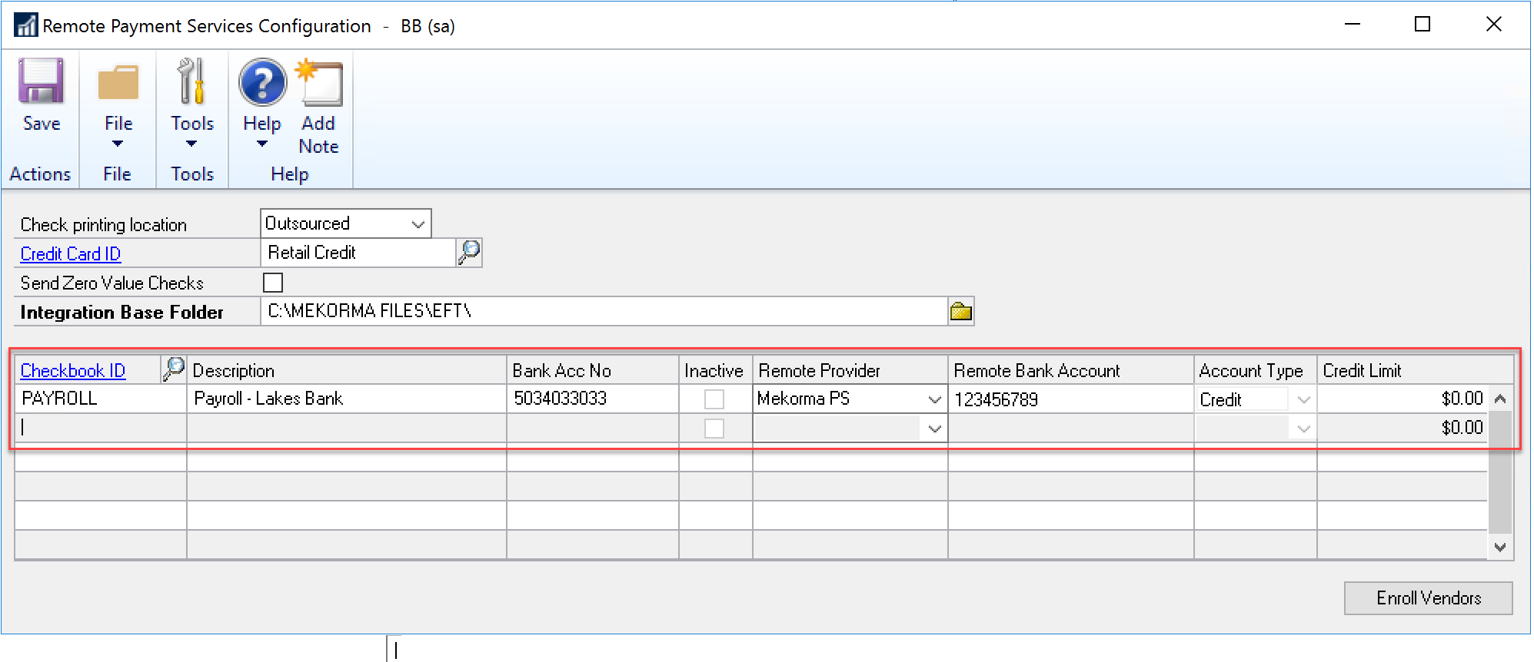Browse for Integration Base Folder

pos(961,311)
